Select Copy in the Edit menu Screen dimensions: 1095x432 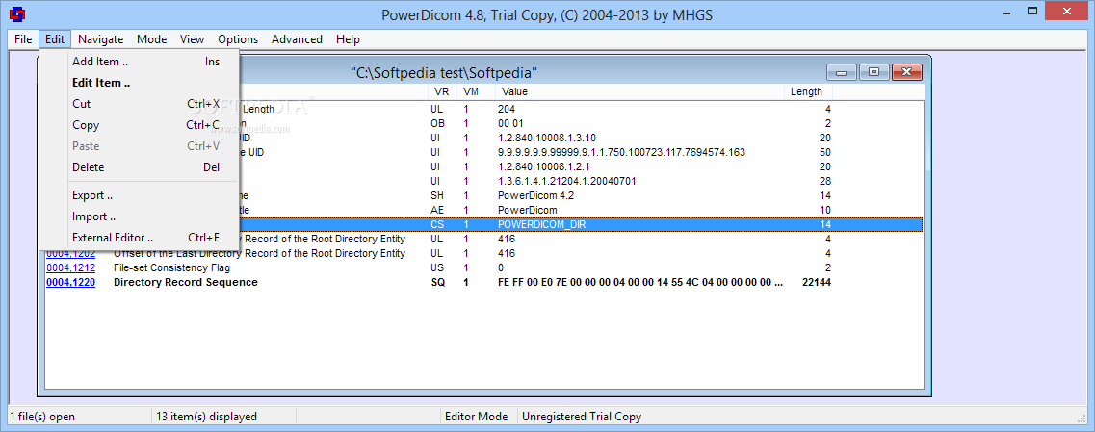click(x=140, y=125)
